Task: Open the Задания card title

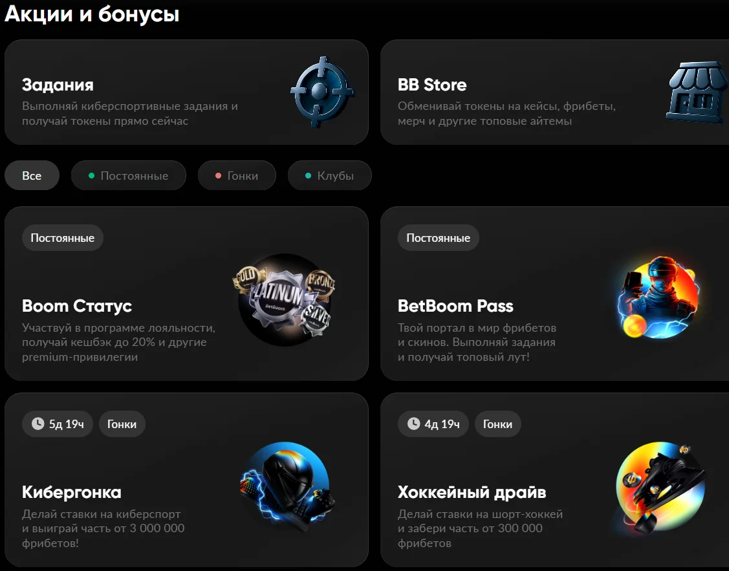Action: [x=58, y=85]
